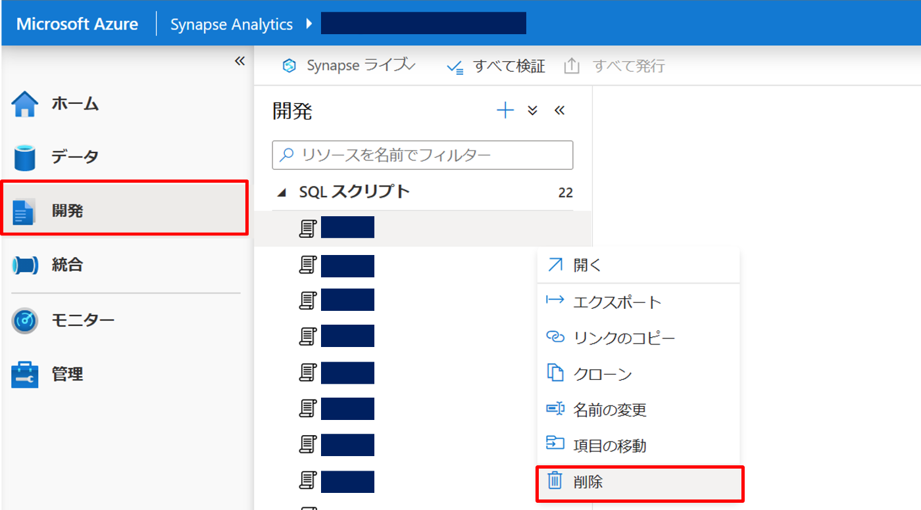The image size is (921, 510).
Task: Choose 削除 from the context menu
Action: click(639, 483)
